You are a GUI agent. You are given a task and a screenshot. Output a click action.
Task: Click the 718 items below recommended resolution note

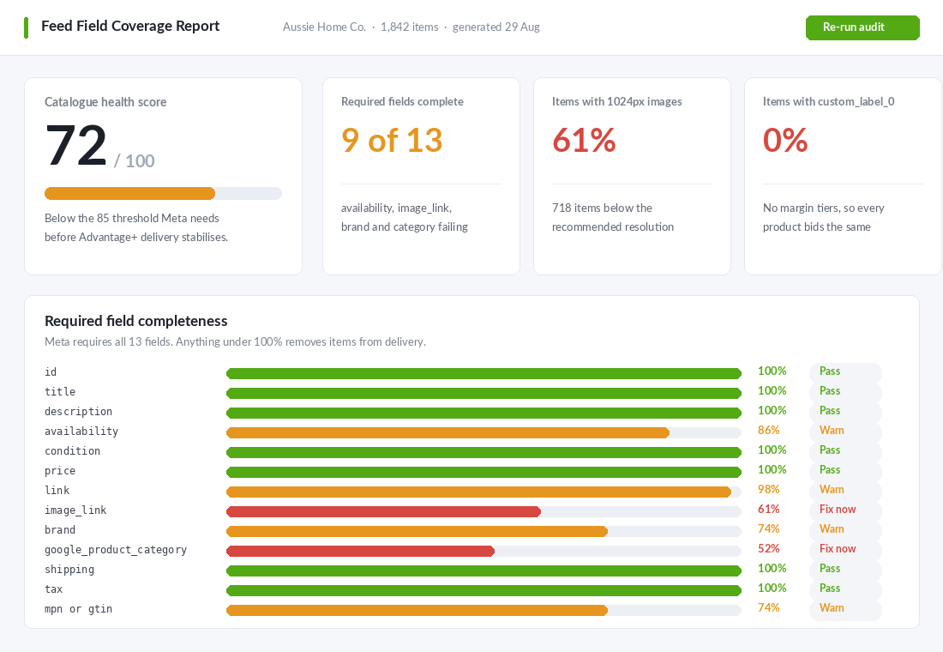click(x=613, y=217)
